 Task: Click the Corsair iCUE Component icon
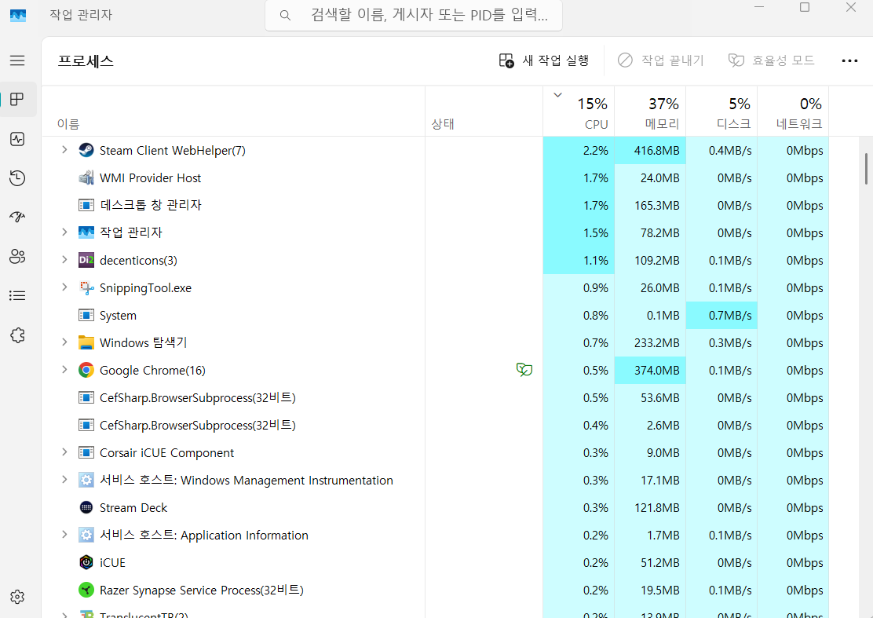tap(86, 452)
